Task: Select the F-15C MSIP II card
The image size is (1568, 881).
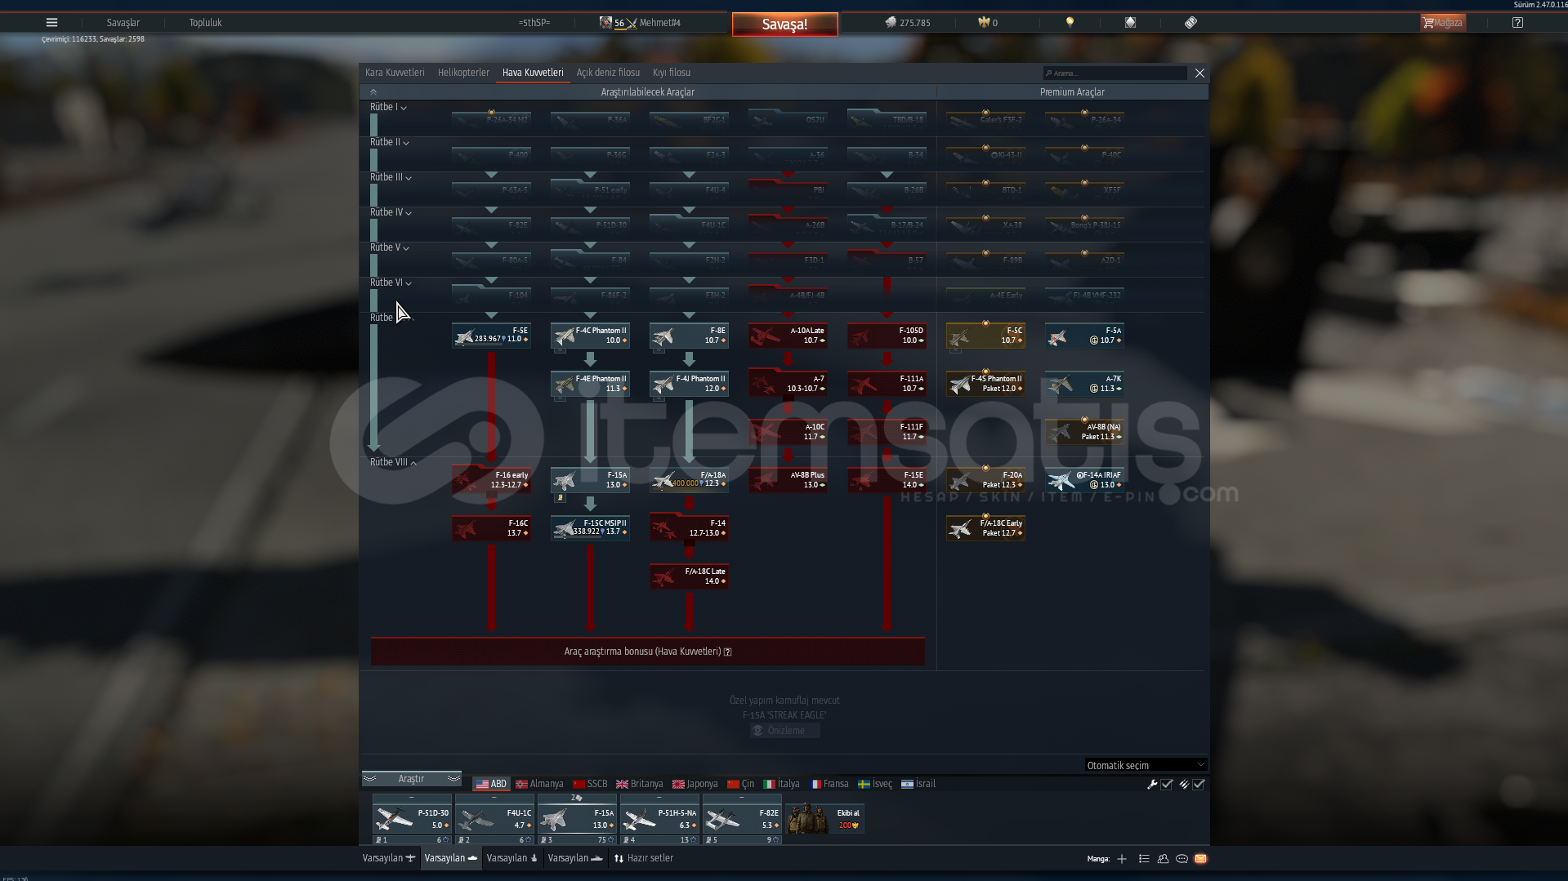Action: (590, 528)
